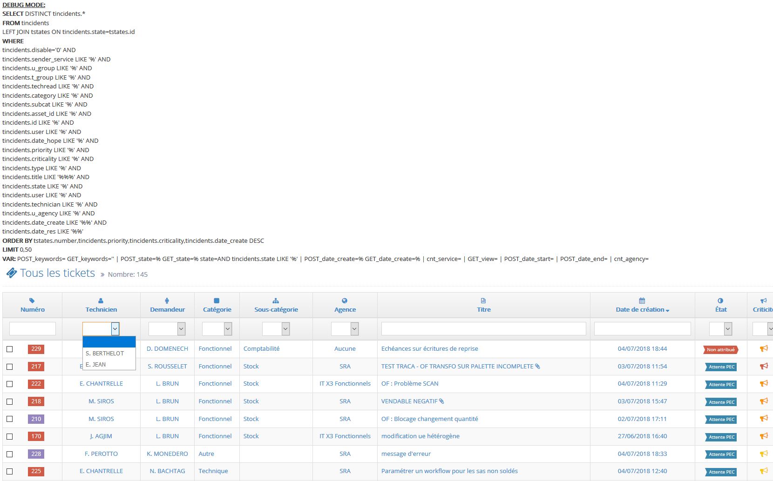773x481 pixels.
Task: Click the 'Non attribué' status badge
Action: [721, 349]
